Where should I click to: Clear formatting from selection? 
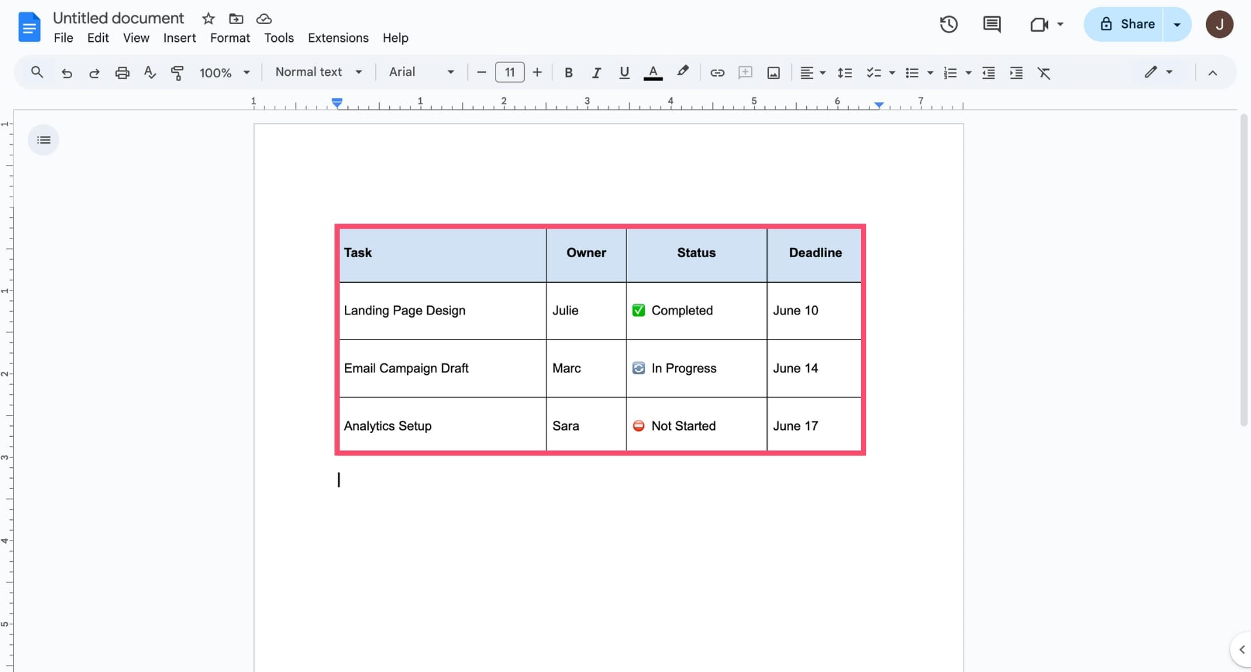1043,73
